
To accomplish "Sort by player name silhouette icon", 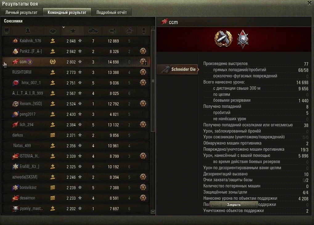I will pos(28,31).
